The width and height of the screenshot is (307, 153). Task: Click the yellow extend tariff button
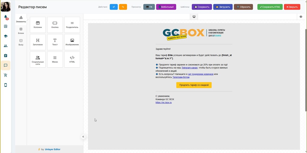(194, 85)
